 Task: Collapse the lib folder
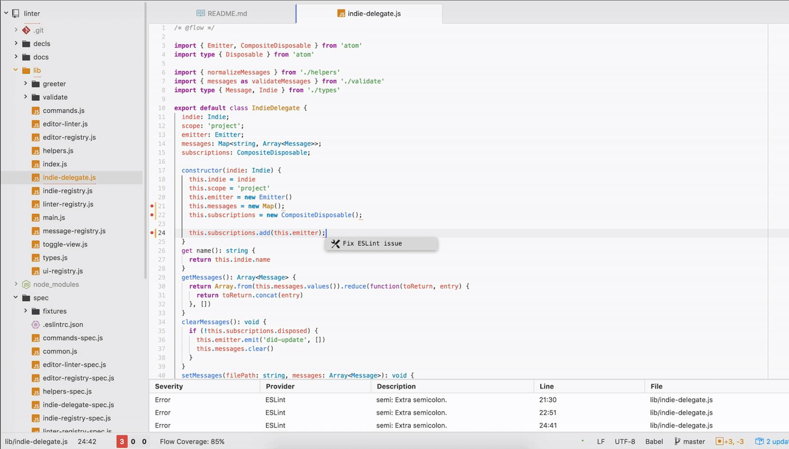16,70
